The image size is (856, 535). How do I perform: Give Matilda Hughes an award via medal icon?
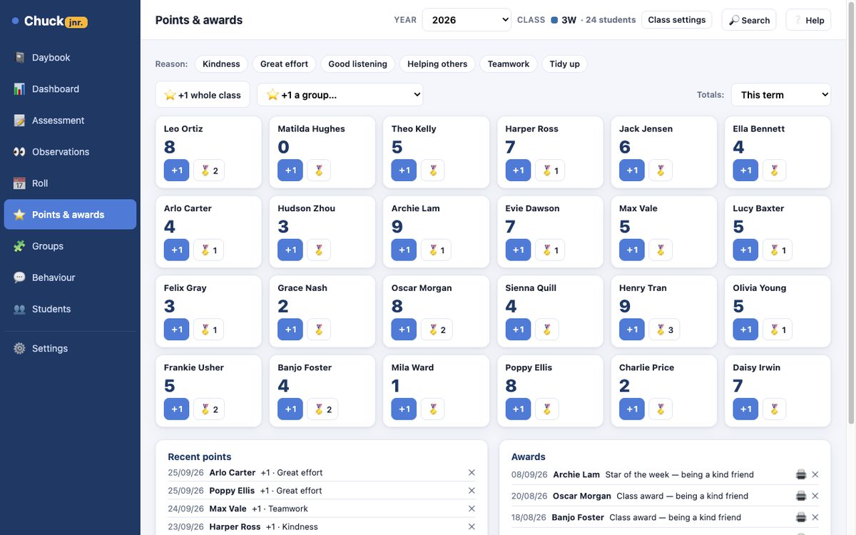click(x=319, y=170)
